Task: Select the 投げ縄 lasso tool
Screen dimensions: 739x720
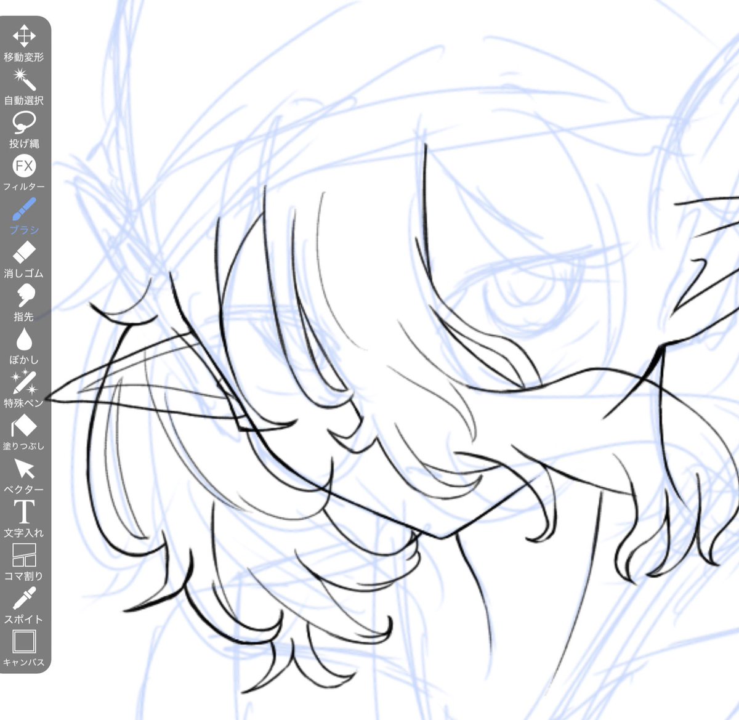Action: pyautogui.click(x=24, y=130)
